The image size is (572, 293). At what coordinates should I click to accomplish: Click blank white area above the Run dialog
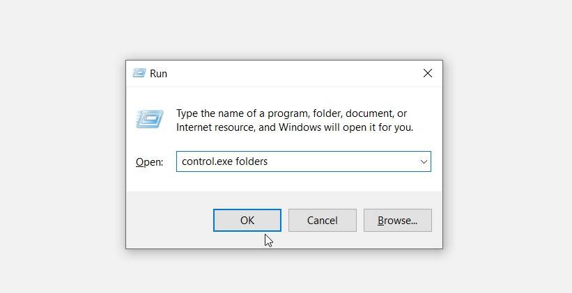click(284, 29)
